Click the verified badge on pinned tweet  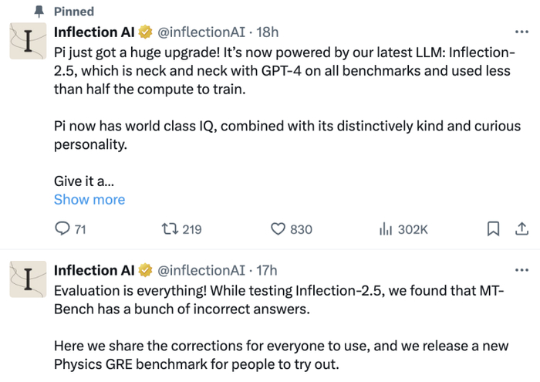point(145,32)
